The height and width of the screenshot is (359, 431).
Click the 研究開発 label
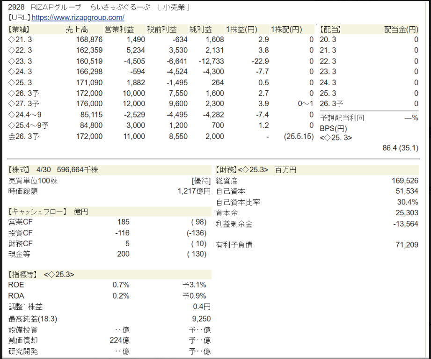click(23, 352)
